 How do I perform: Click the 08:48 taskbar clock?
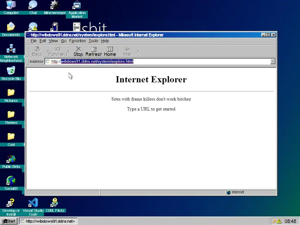click(290, 221)
